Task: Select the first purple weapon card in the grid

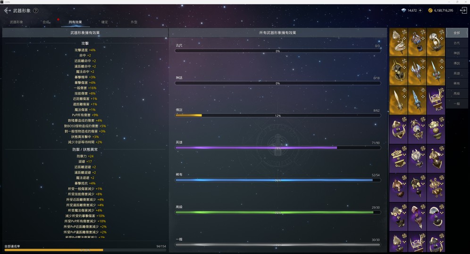Action: [x=436, y=100]
